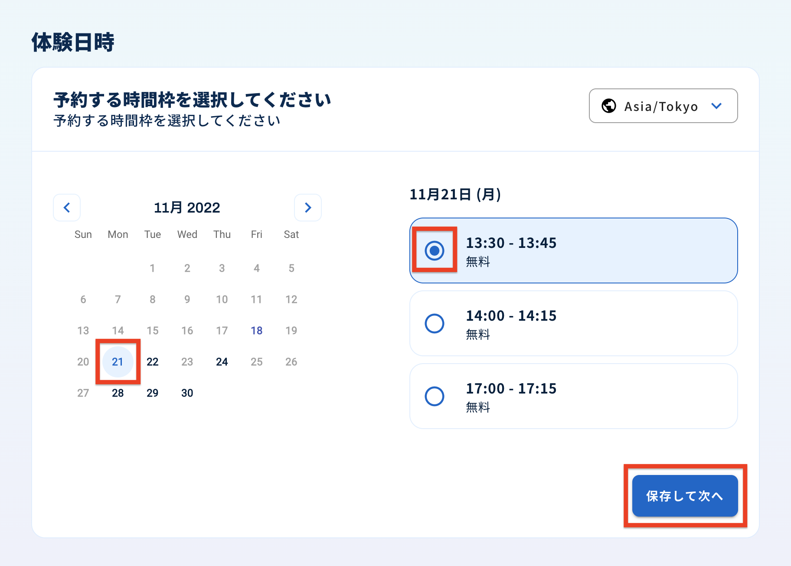Click the Fri weekday header
The image size is (791, 566).
pos(257,234)
